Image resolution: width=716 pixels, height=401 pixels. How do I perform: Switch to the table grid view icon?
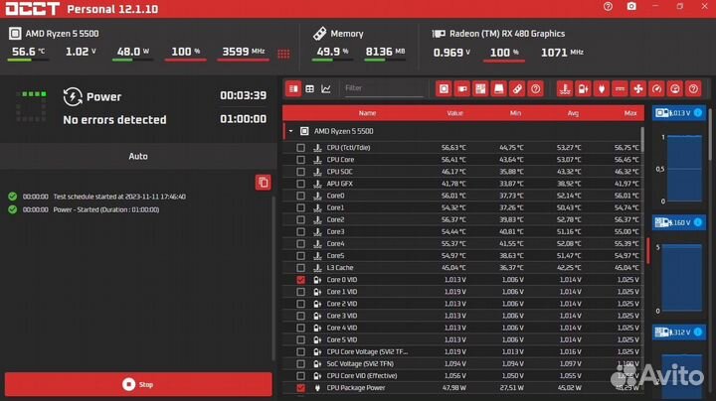(309, 89)
